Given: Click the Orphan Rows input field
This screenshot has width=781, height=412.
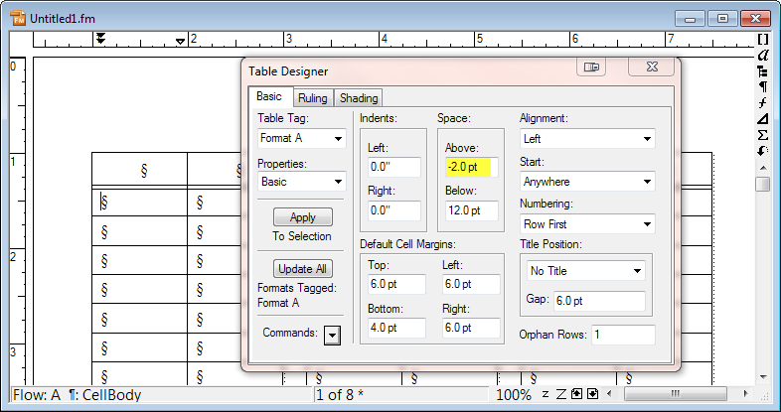Looking at the screenshot, I should pos(622,335).
